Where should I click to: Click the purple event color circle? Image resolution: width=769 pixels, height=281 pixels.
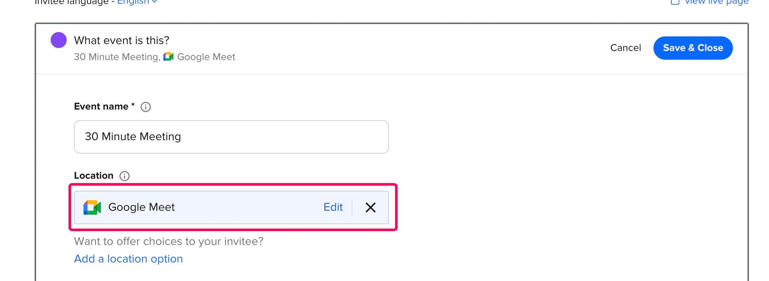pos(59,40)
